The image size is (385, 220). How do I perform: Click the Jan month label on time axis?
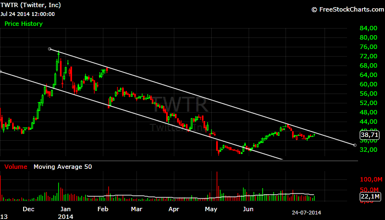point(65,209)
